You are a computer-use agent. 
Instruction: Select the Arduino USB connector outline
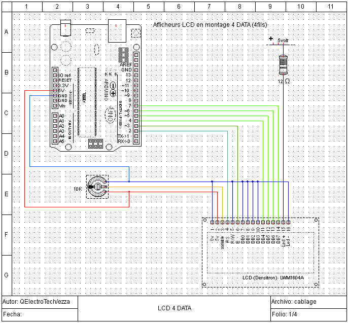[x=117, y=31]
